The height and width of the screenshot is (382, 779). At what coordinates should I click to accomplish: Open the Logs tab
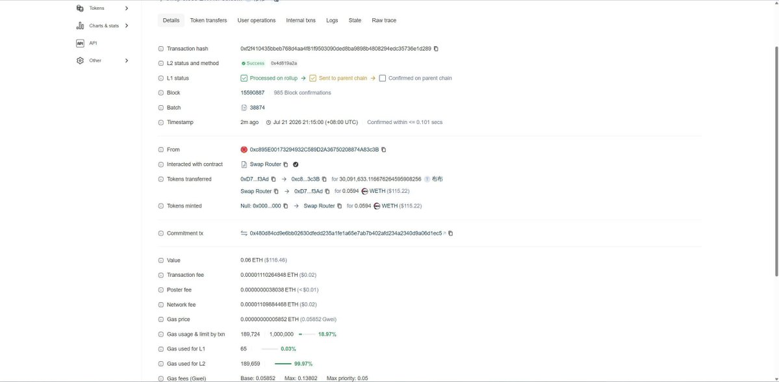(332, 20)
